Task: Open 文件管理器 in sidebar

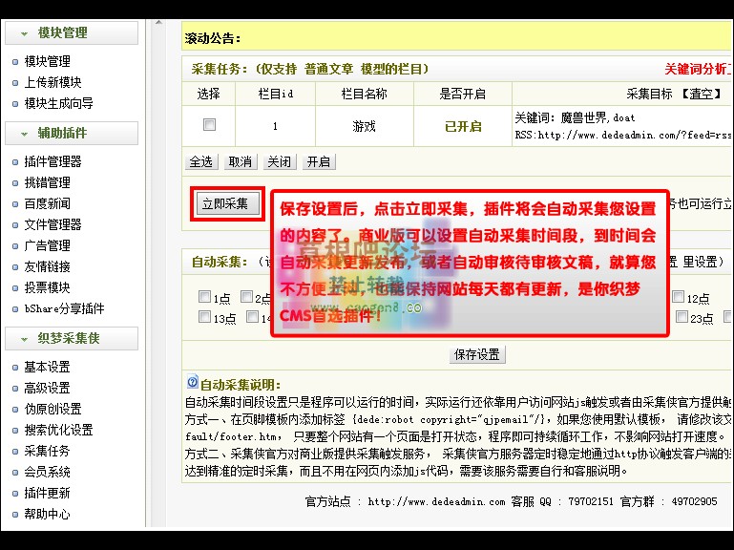Action: pos(52,225)
